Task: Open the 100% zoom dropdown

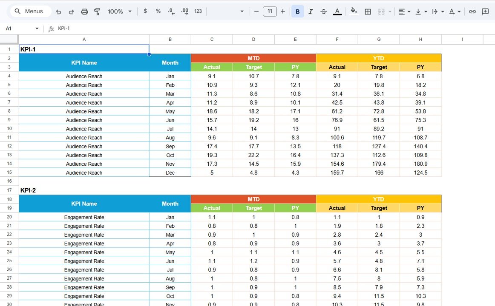Action: (120, 11)
